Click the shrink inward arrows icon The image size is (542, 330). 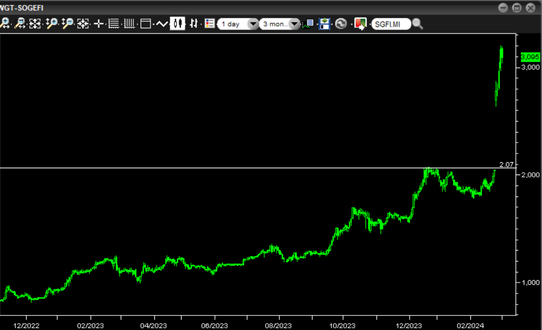83,23
